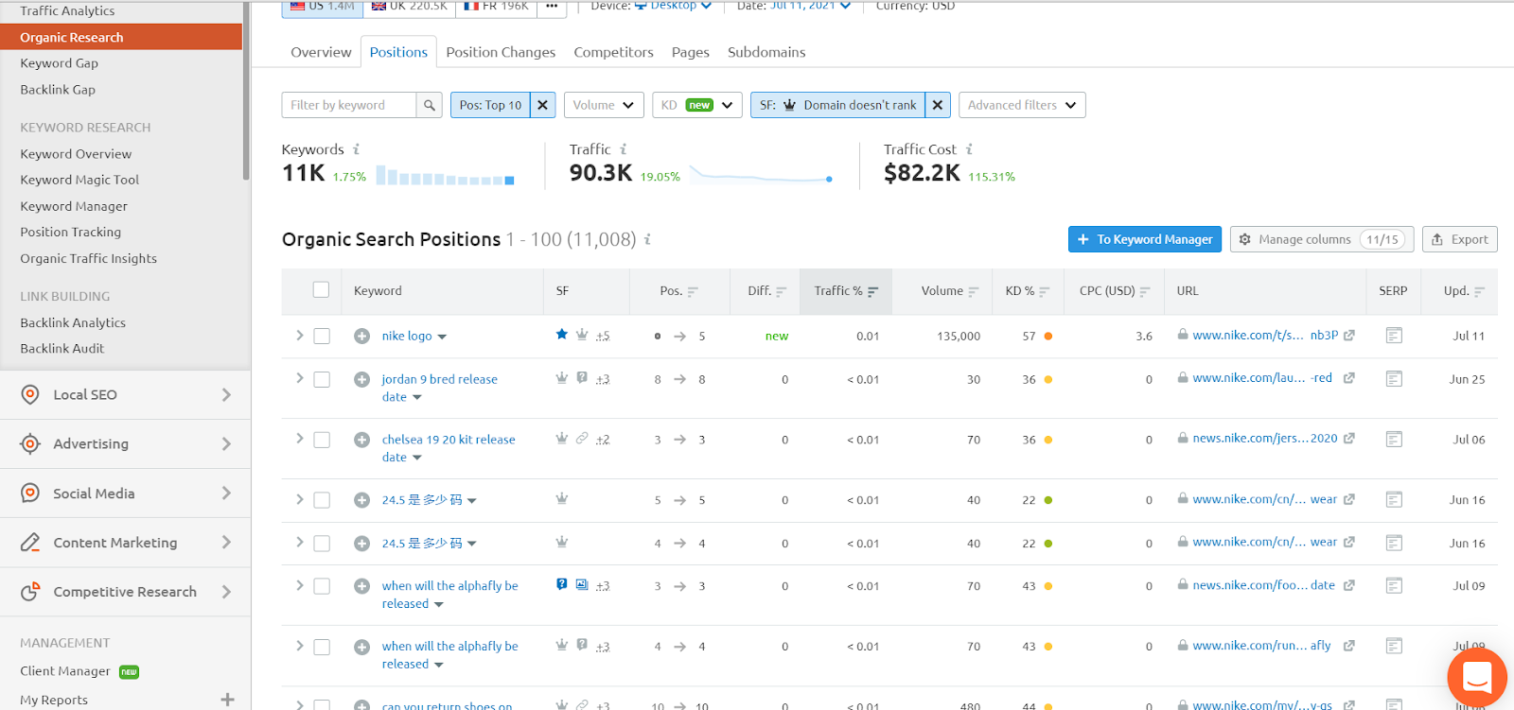1514x710 pixels.
Task: Sort by KD % column sort icon
Action: [x=1045, y=292]
